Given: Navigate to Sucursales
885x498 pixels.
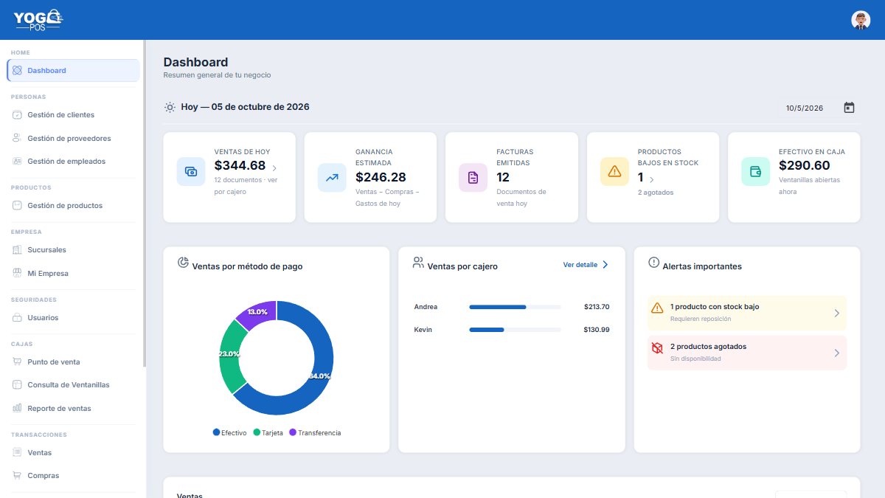Looking at the screenshot, I should [73, 250].
